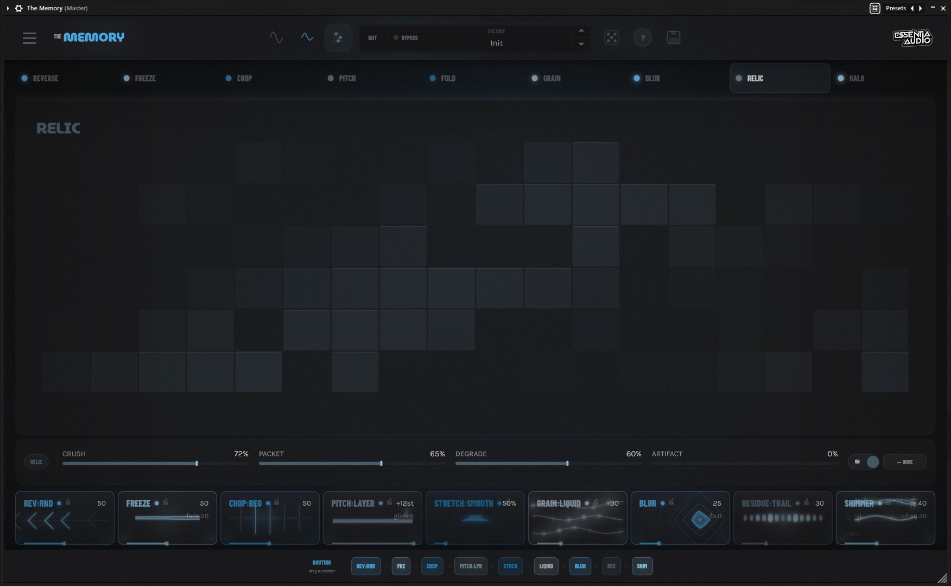Expand the preset list with the down arrow
Viewport: 951px width, 586px height.
click(581, 44)
